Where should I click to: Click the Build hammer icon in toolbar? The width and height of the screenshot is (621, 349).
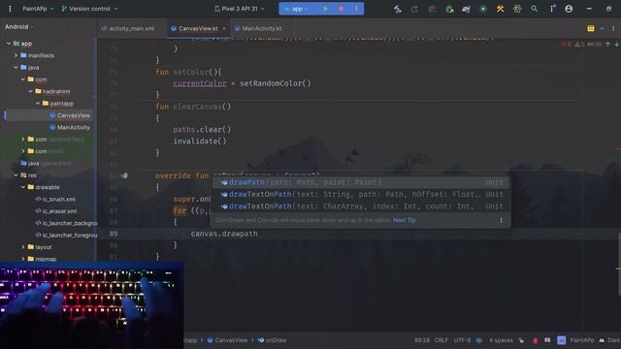point(397,9)
